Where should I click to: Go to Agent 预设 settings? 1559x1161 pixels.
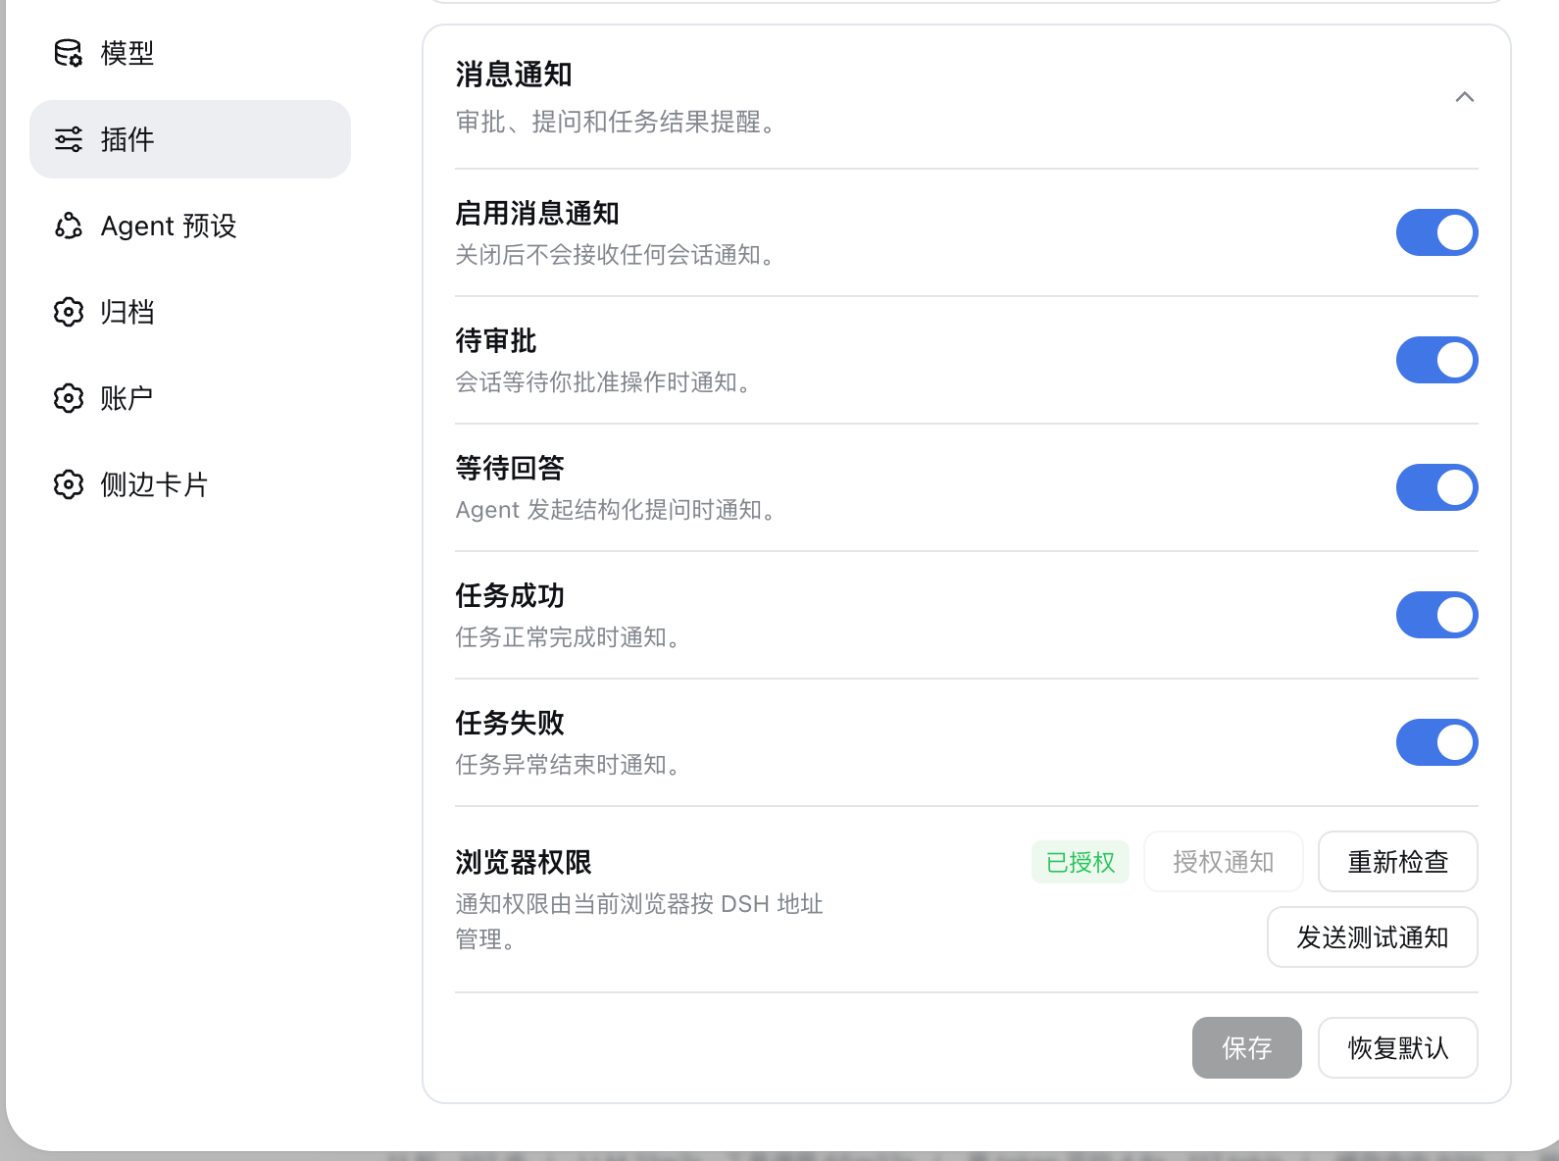coord(190,226)
